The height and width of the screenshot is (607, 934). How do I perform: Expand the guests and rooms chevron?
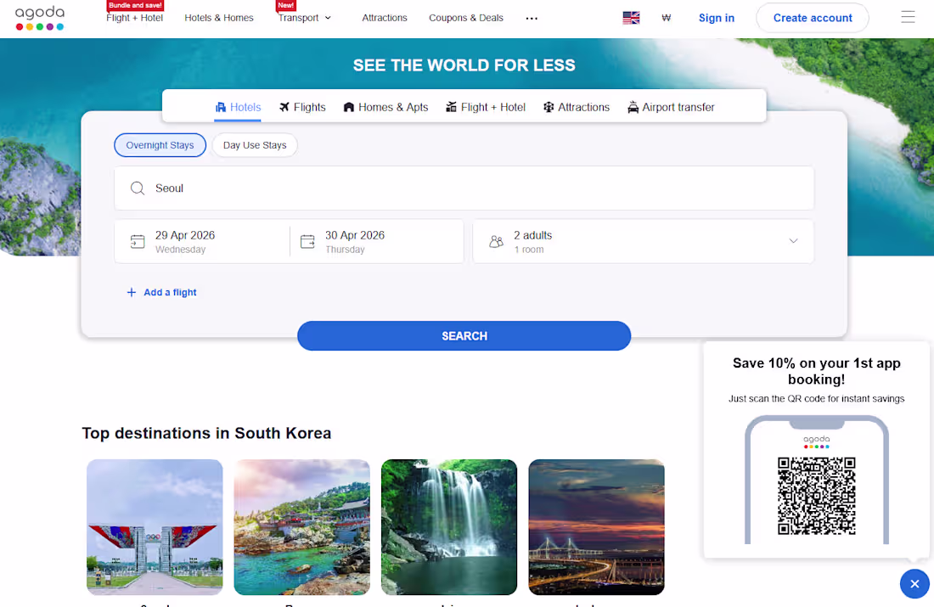click(793, 241)
